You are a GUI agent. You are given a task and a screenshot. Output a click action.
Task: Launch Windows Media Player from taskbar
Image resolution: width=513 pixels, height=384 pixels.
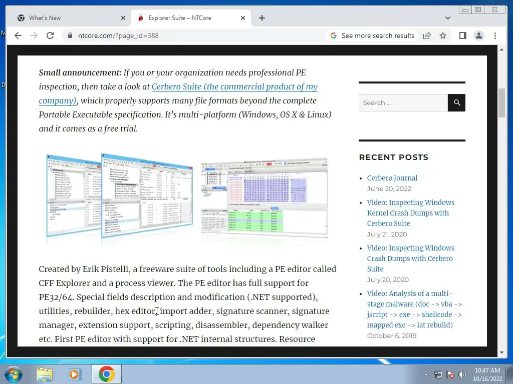pos(75,374)
